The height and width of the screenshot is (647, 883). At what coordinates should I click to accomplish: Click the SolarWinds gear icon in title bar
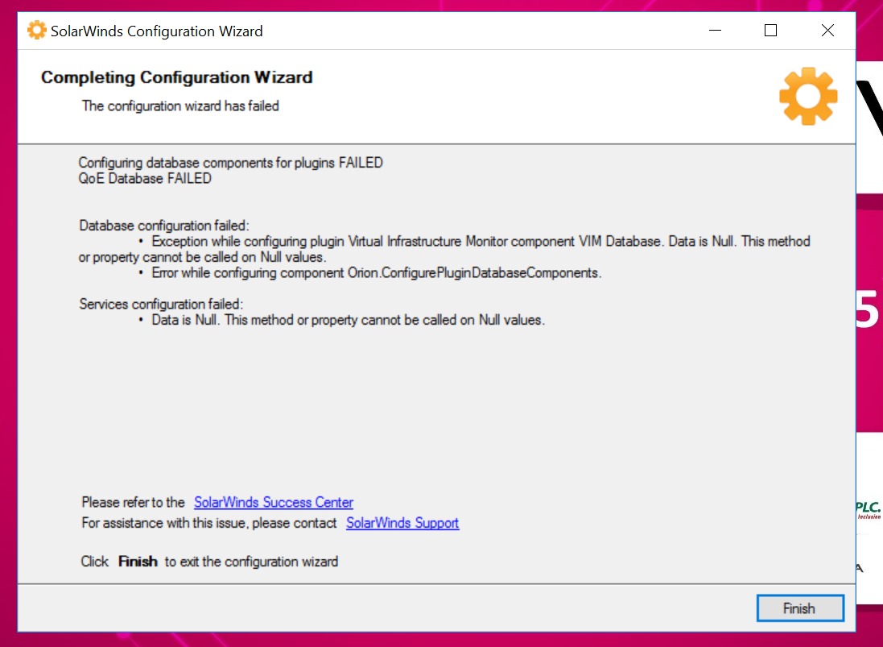coord(36,31)
